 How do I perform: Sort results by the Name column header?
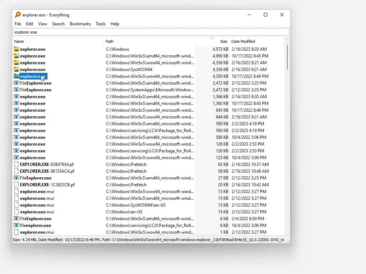[58, 41]
